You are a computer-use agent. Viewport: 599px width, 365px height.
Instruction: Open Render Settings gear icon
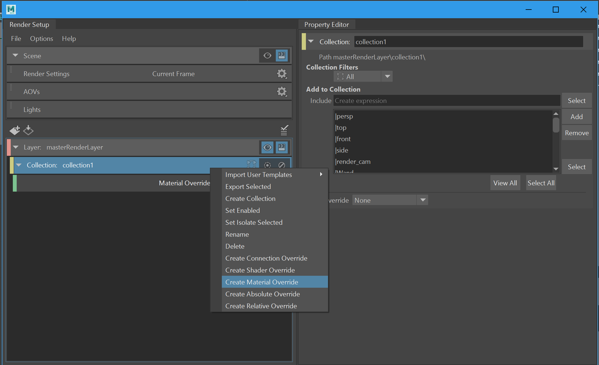point(281,74)
